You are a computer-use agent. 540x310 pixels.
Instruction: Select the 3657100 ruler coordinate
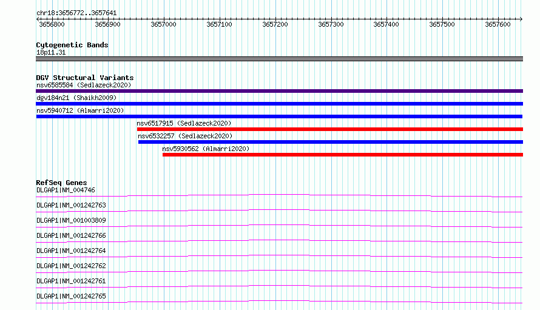coord(219,24)
